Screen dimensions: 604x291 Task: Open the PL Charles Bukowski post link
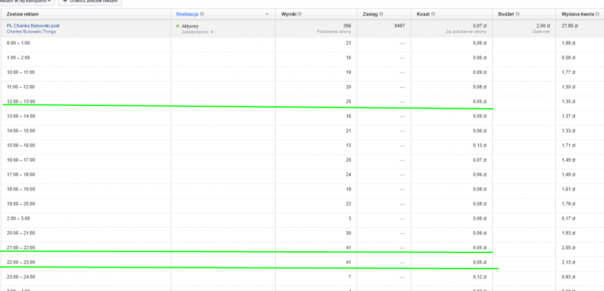33,26
